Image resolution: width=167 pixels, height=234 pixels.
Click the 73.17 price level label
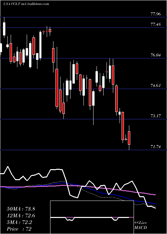(x=156, y=116)
